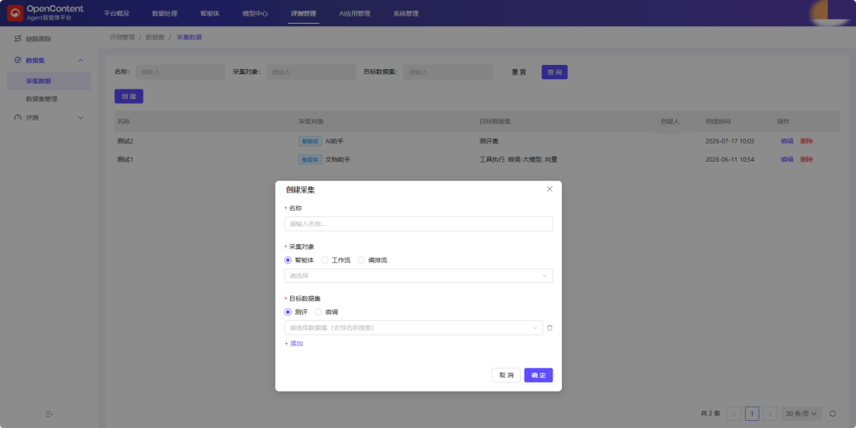Open the 采集对象 请选择 dropdown
The image size is (856, 428).
click(x=418, y=276)
